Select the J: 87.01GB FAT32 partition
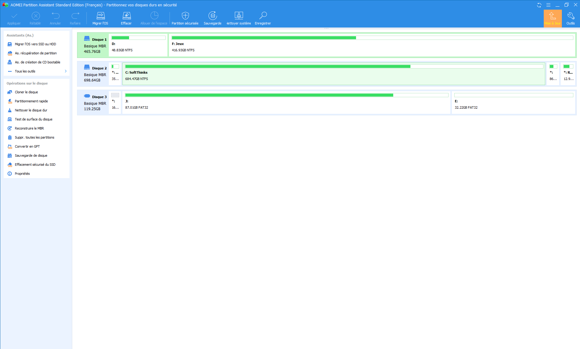580x349 pixels. pyautogui.click(x=286, y=103)
